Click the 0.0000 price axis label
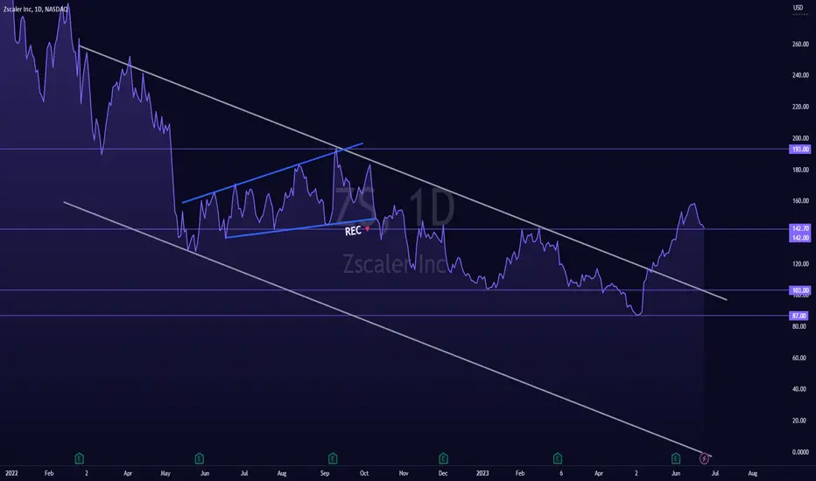 click(800, 452)
